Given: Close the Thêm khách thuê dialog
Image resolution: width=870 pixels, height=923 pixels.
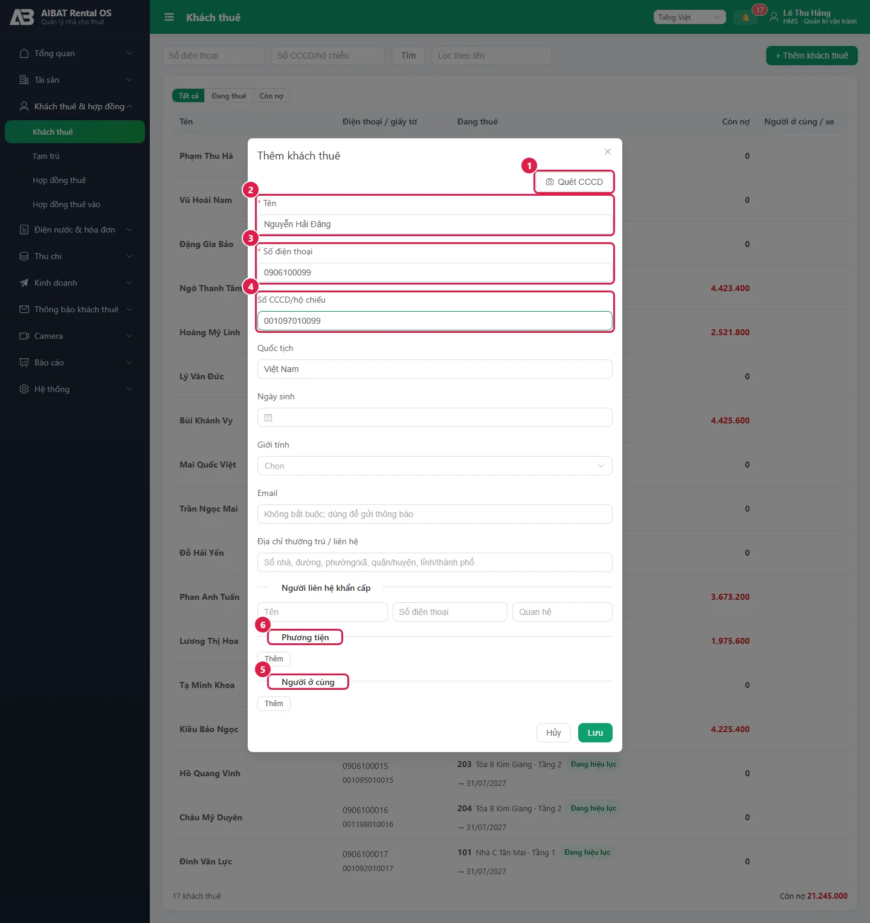Looking at the screenshot, I should coord(608,152).
